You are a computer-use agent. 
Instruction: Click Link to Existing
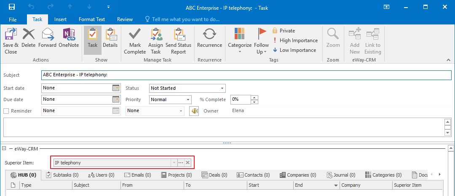(x=372, y=40)
